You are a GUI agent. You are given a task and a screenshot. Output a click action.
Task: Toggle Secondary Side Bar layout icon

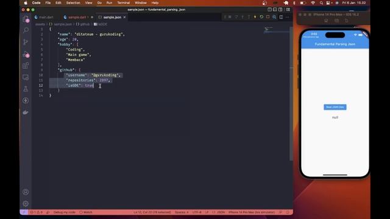tap(280, 10)
